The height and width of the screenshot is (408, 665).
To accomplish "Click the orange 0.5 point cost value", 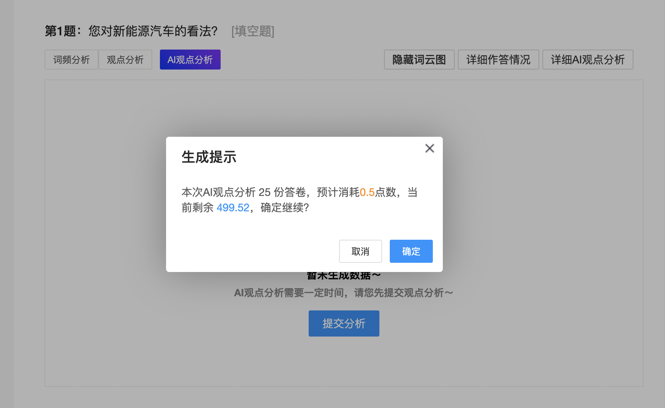I will [367, 192].
